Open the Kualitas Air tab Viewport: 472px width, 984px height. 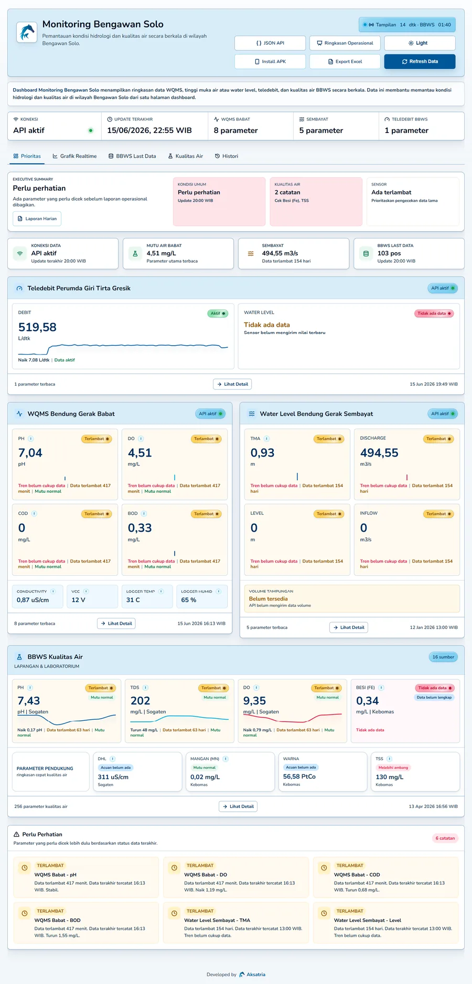point(185,156)
